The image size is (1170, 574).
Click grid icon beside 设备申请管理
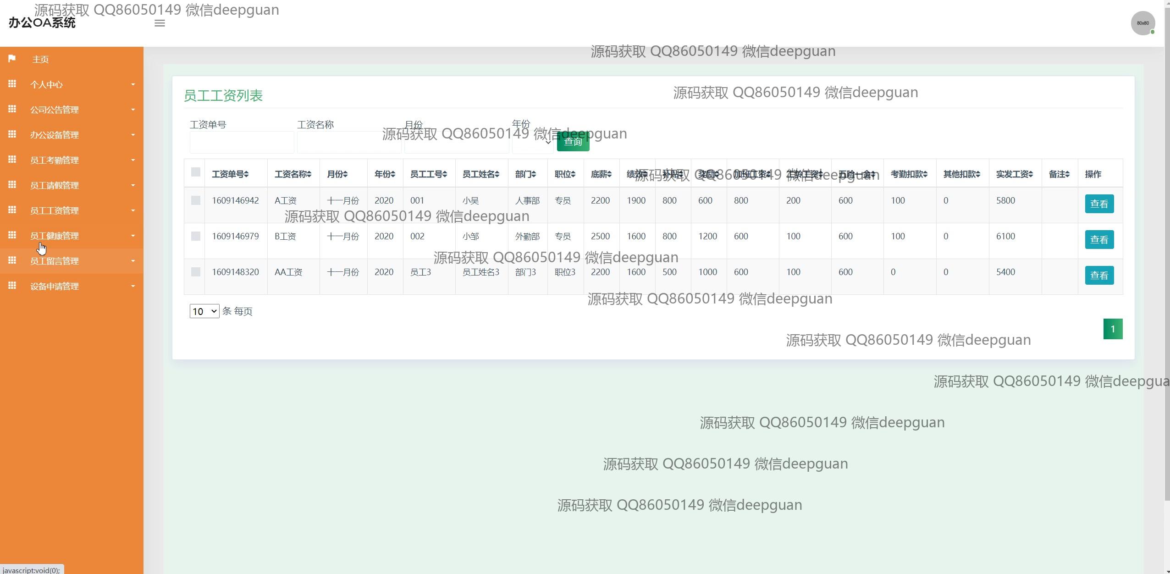[x=12, y=286]
